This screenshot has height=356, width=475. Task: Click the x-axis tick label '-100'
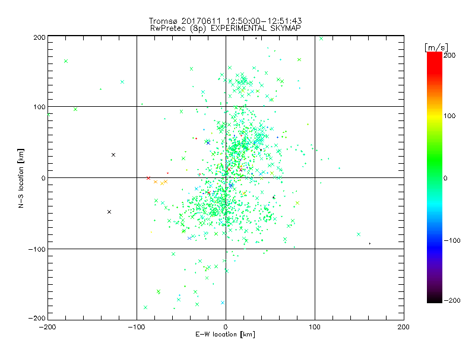137,327
